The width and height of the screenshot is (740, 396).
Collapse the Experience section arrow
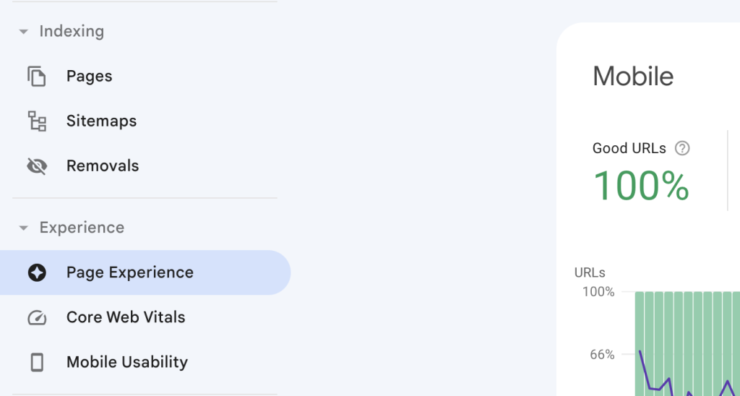pyautogui.click(x=23, y=228)
